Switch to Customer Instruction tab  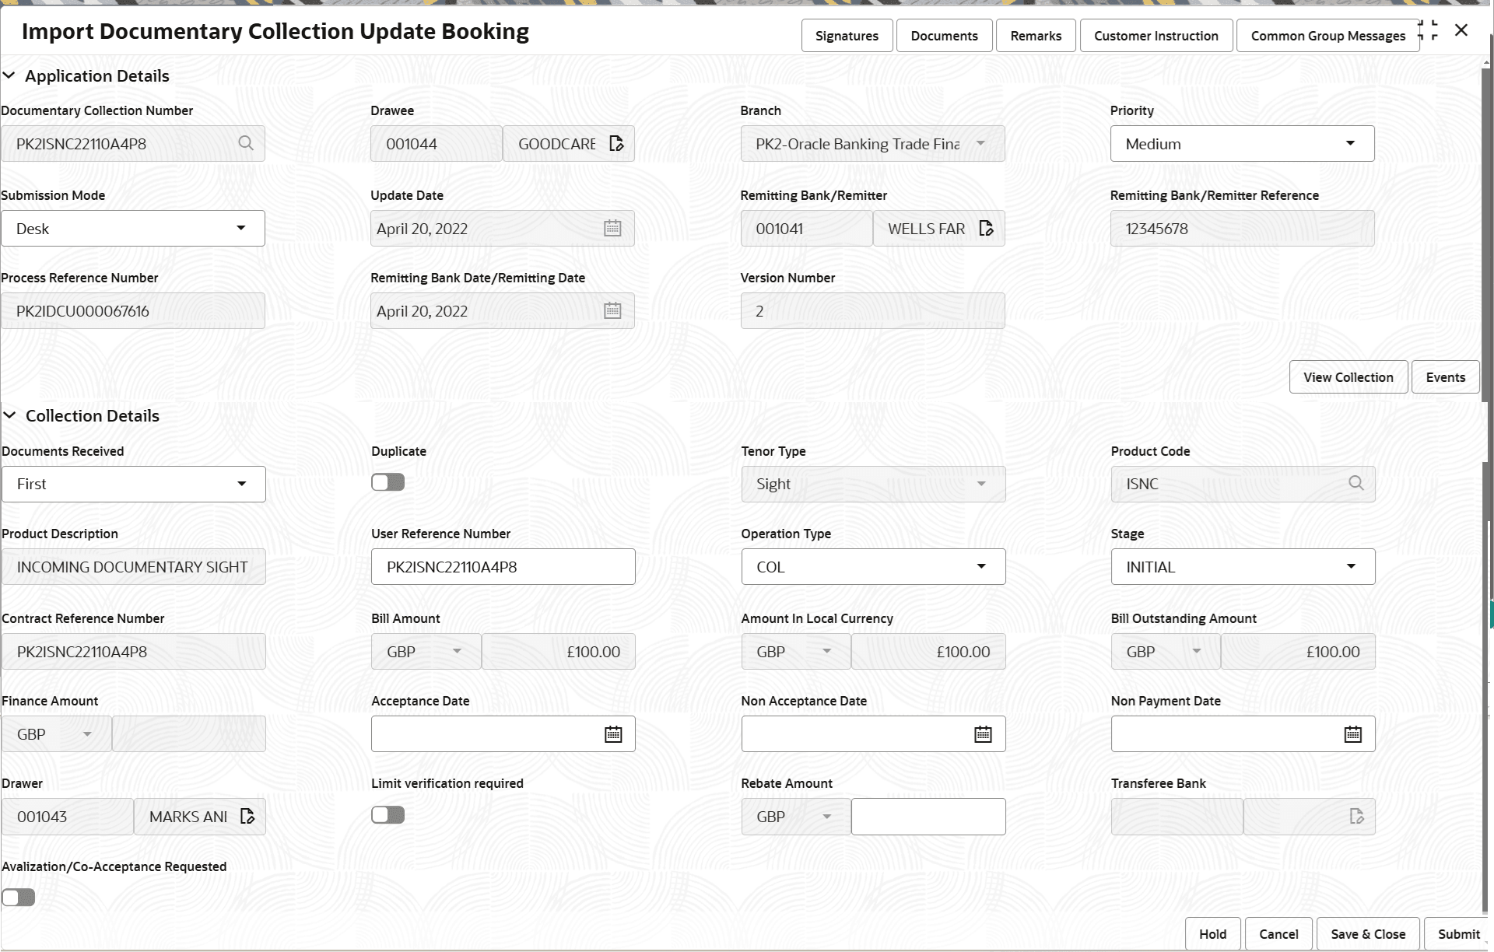(x=1156, y=36)
